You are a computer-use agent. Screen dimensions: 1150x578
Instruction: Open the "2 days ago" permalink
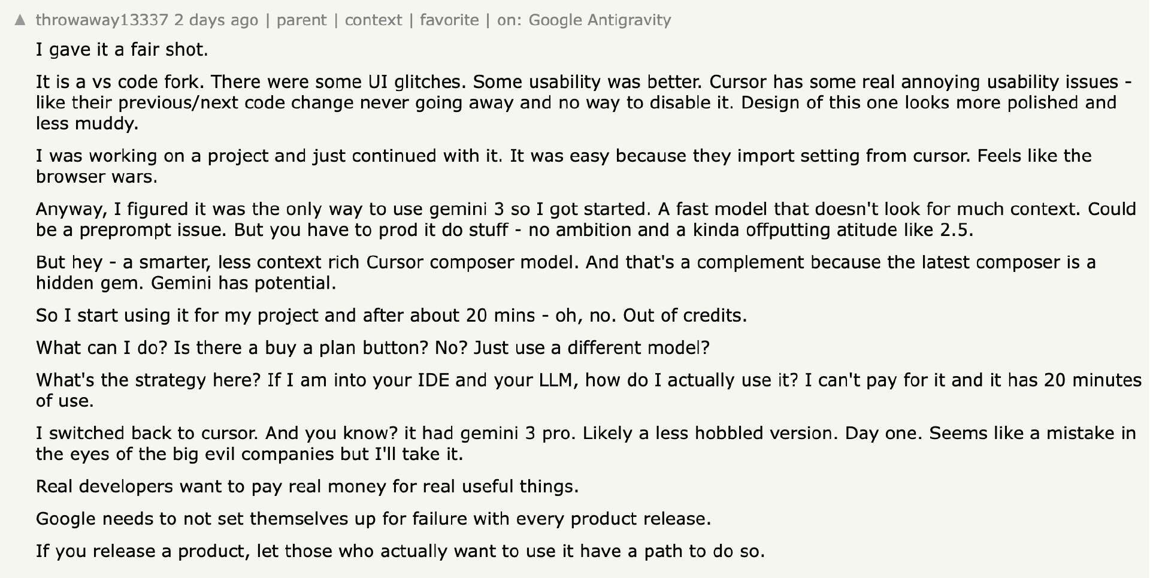216,20
